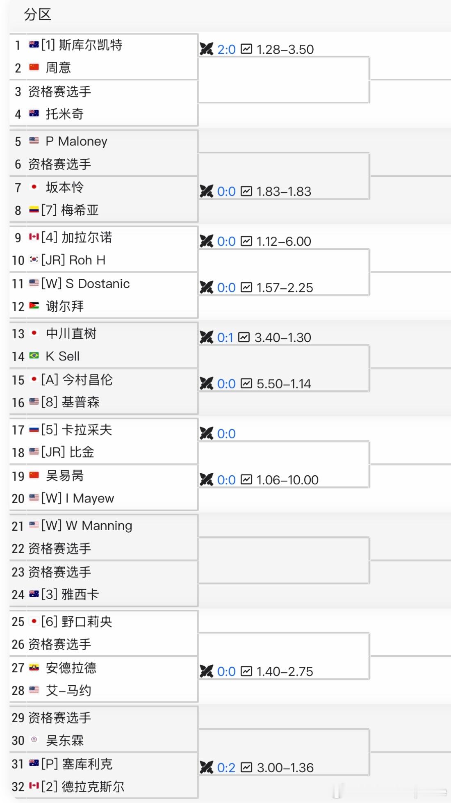Image resolution: width=451 pixels, height=803 pixels.
Task: Select player [3] 雅西卡
Action: (x=70, y=594)
